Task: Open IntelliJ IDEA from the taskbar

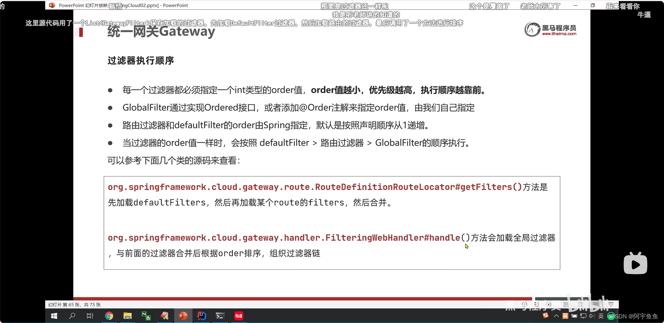Action: coord(202,316)
